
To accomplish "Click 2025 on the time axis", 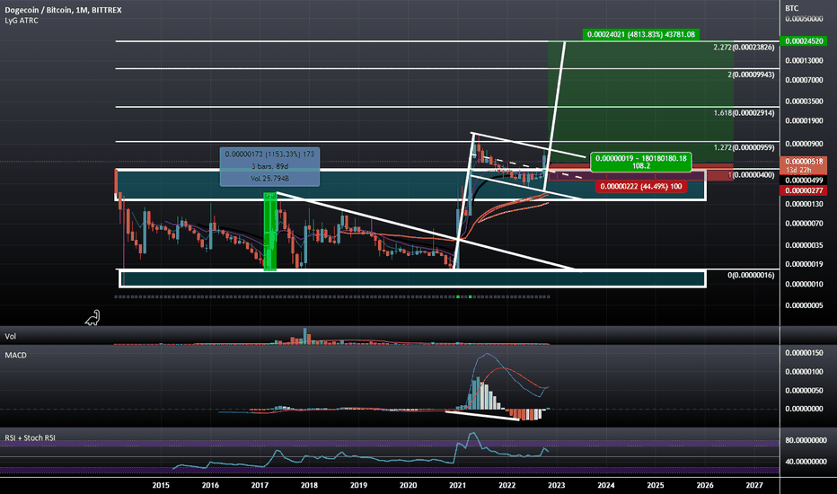I will pyautogui.click(x=656, y=485).
